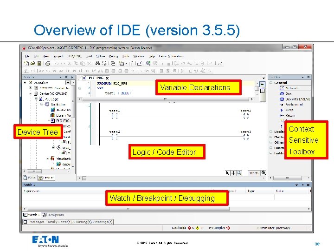Click the Open Project folder icon
Image resolution: width=334 pixels, height=251 pixels.
coord(33,63)
